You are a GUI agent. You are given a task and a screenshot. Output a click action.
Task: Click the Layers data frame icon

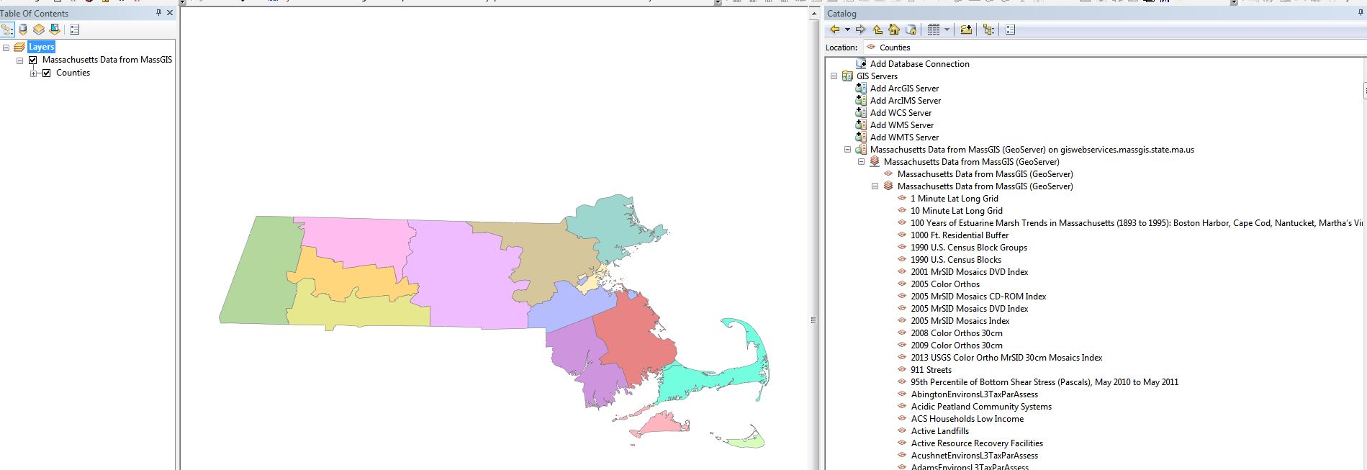coord(19,47)
